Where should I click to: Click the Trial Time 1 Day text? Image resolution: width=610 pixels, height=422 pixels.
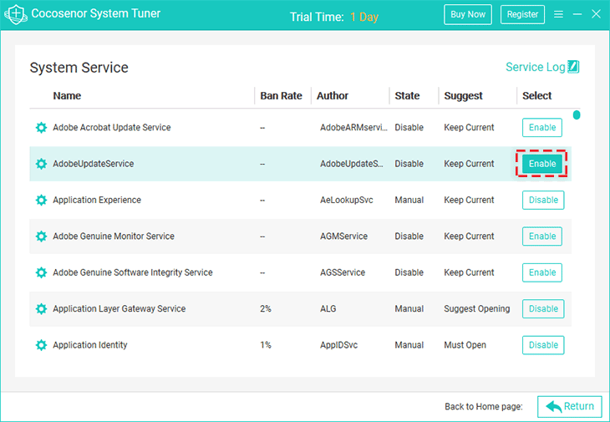(x=334, y=17)
